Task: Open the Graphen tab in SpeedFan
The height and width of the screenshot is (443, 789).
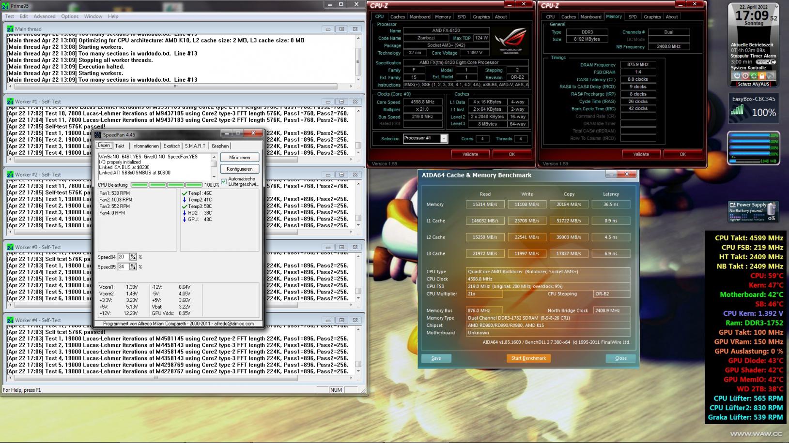Action: coord(220,146)
